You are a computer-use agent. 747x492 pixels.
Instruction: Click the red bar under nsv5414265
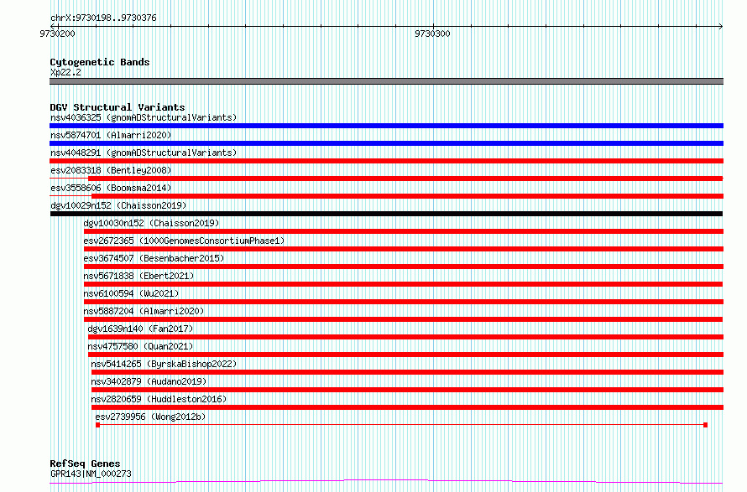point(407,372)
